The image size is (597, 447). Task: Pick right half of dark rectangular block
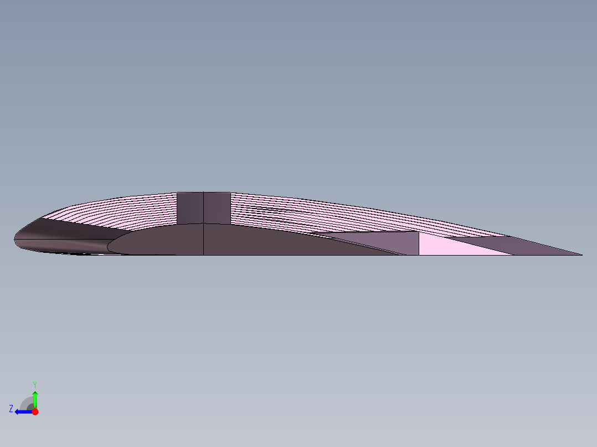click(x=217, y=207)
